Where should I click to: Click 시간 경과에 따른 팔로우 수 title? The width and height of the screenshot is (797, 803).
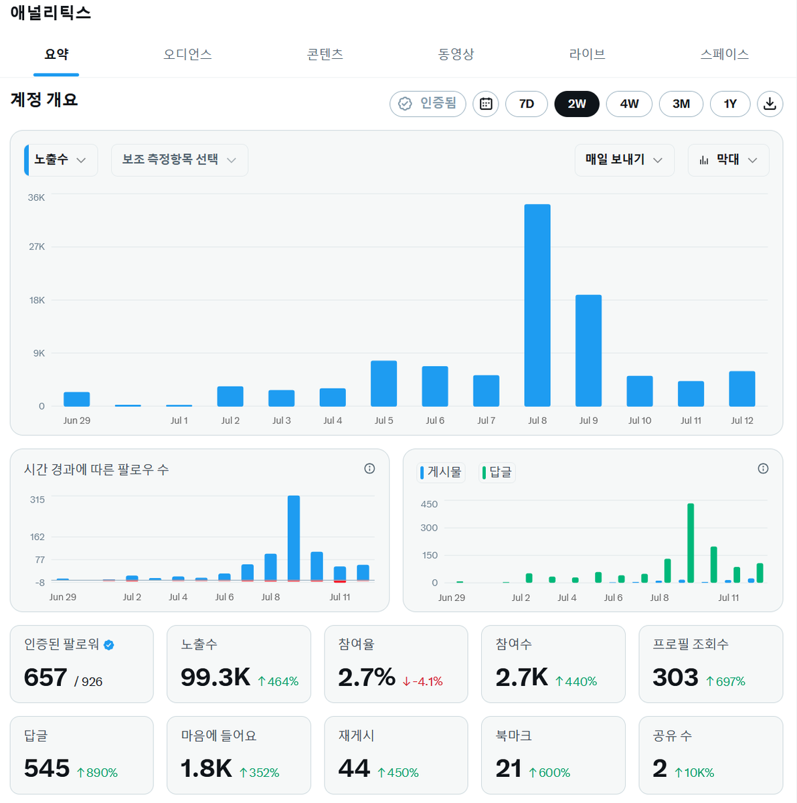[x=96, y=470]
